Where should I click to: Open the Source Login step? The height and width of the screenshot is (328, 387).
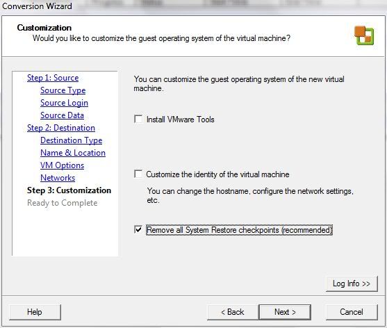(64, 103)
